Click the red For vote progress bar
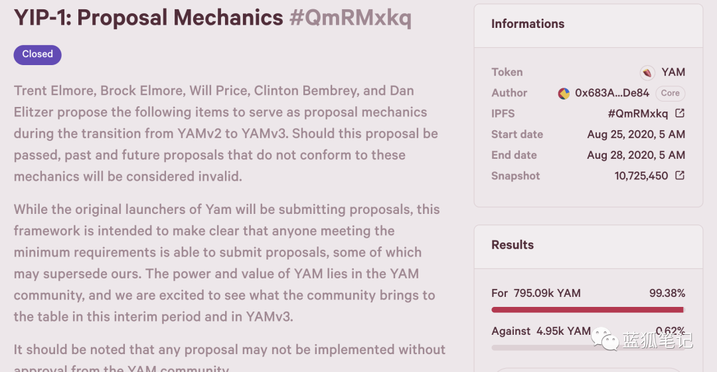Screen dimensions: 717x372 tap(587, 310)
